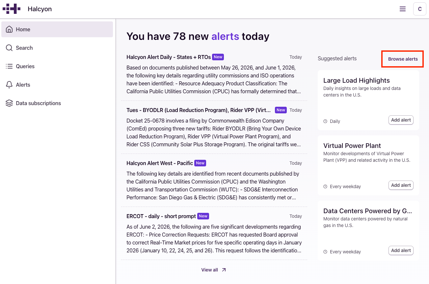Open Halcyon Alert West - Pacific entry
This screenshot has width=429, height=284.
[x=214, y=180]
